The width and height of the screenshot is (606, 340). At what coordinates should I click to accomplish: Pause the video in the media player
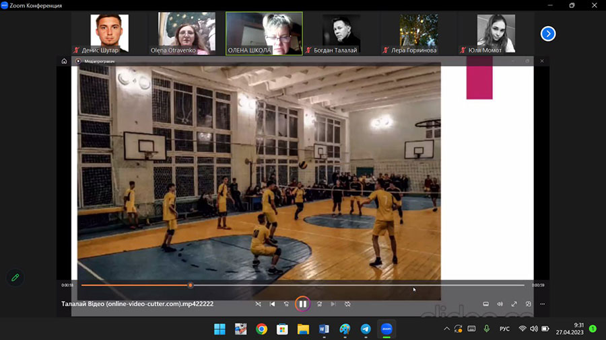[x=302, y=304]
